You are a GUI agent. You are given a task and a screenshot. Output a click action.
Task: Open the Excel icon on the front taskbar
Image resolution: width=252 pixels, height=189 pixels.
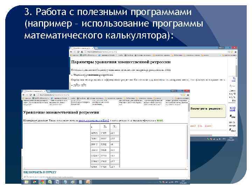[50, 182]
